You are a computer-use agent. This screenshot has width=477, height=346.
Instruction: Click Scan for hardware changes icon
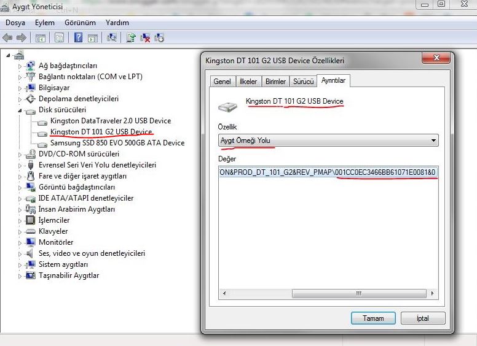pos(112,37)
